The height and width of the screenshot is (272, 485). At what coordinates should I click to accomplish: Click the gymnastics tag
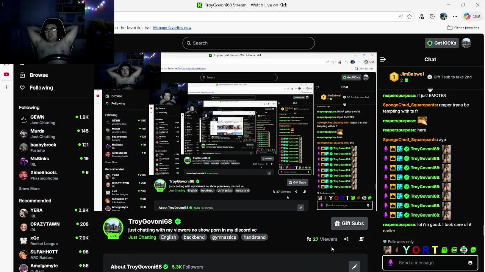click(x=224, y=237)
